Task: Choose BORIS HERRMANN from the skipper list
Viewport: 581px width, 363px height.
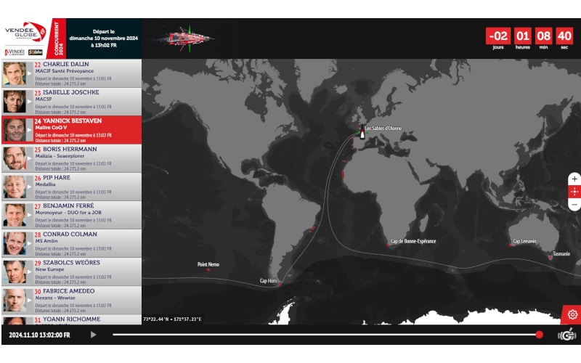Action: [70, 150]
